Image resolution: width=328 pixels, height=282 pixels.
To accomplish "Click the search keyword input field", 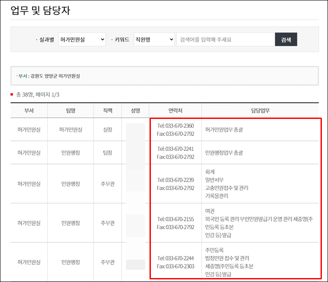I will tap(226, 39).
